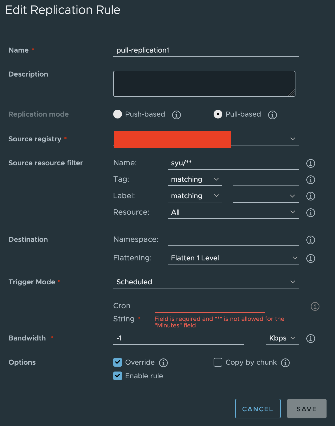Screen dimensions: 335x426
Task: Open the info icon beside Cron String
Action: 315,306
